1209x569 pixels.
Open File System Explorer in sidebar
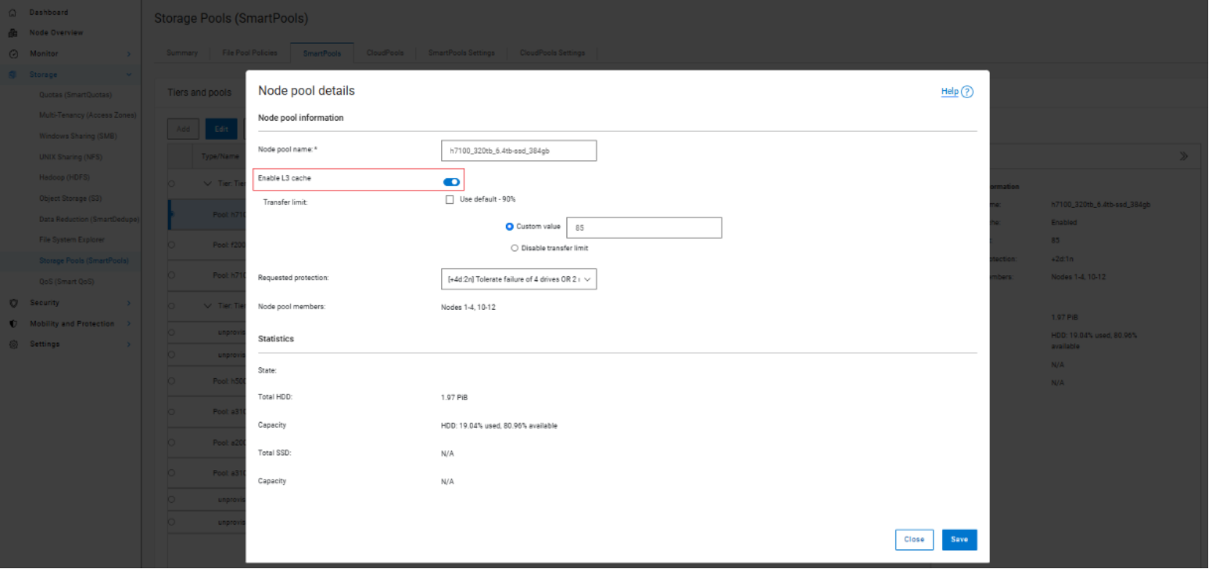72,239
